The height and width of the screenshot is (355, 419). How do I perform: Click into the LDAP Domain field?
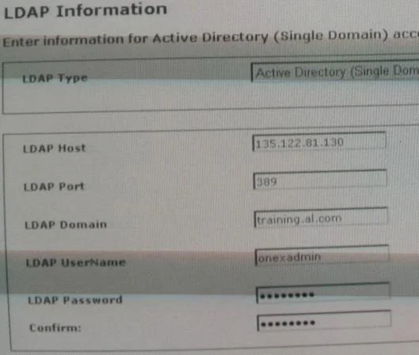(x=321, y=218)
